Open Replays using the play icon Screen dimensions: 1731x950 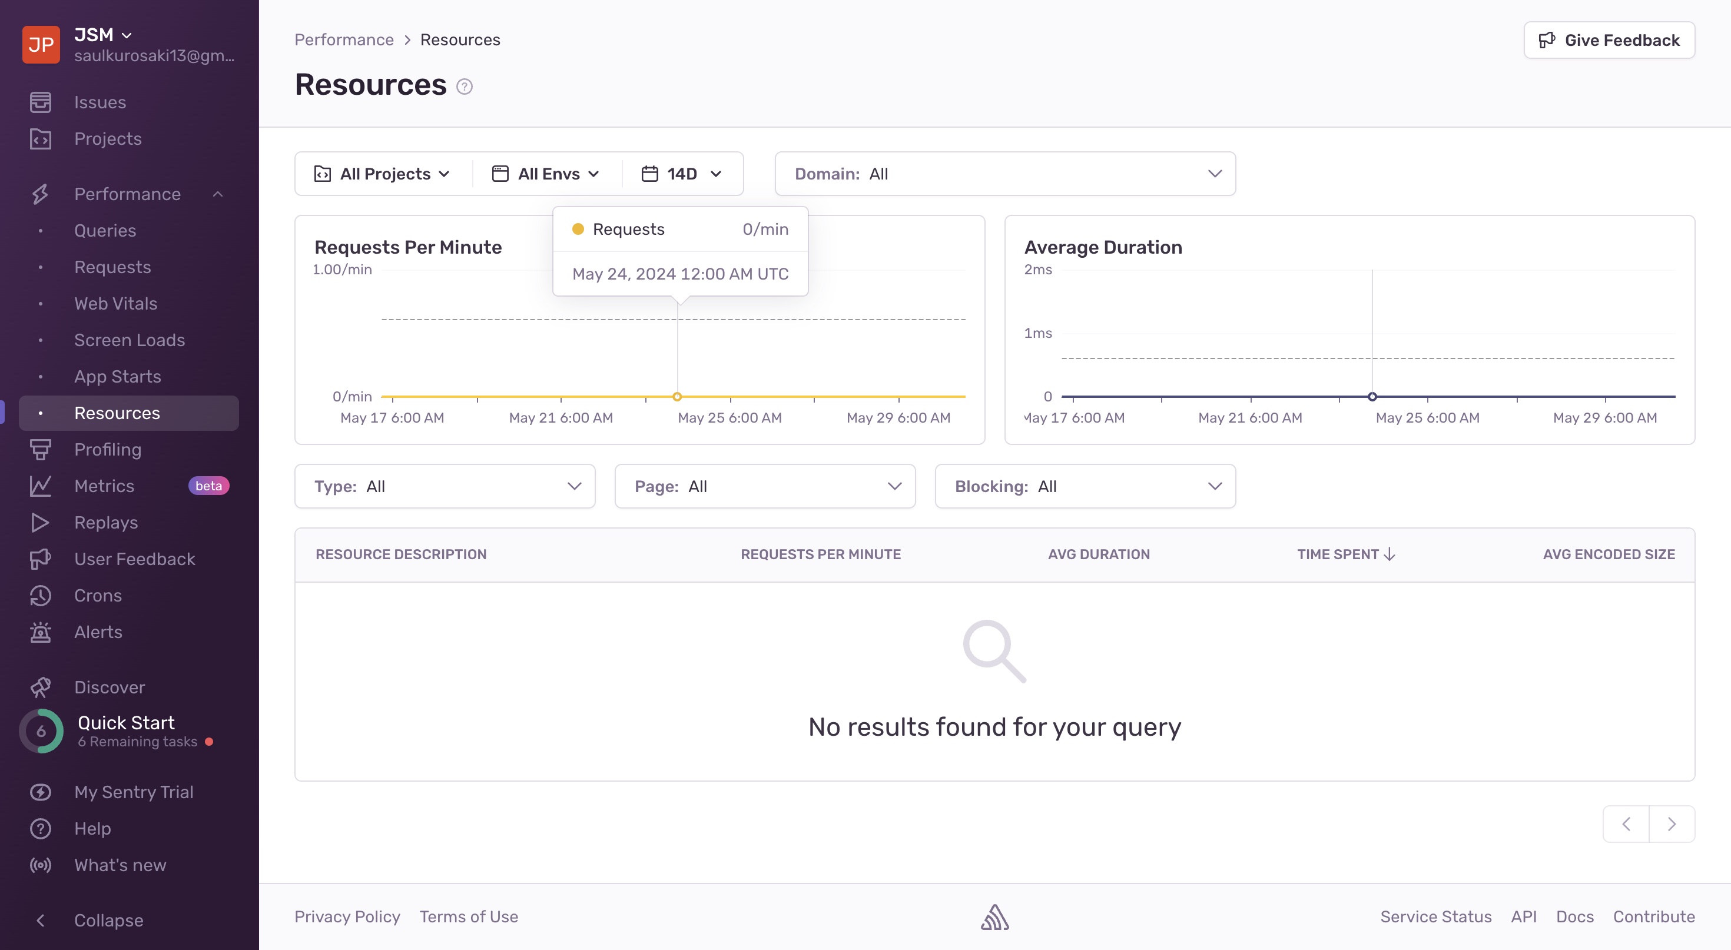40,523
